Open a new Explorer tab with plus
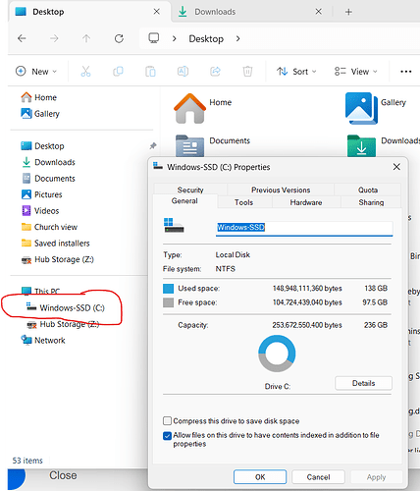420x491 pixels. tap(348, 12)
